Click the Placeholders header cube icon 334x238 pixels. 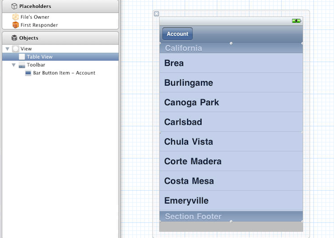click(14, 6)
